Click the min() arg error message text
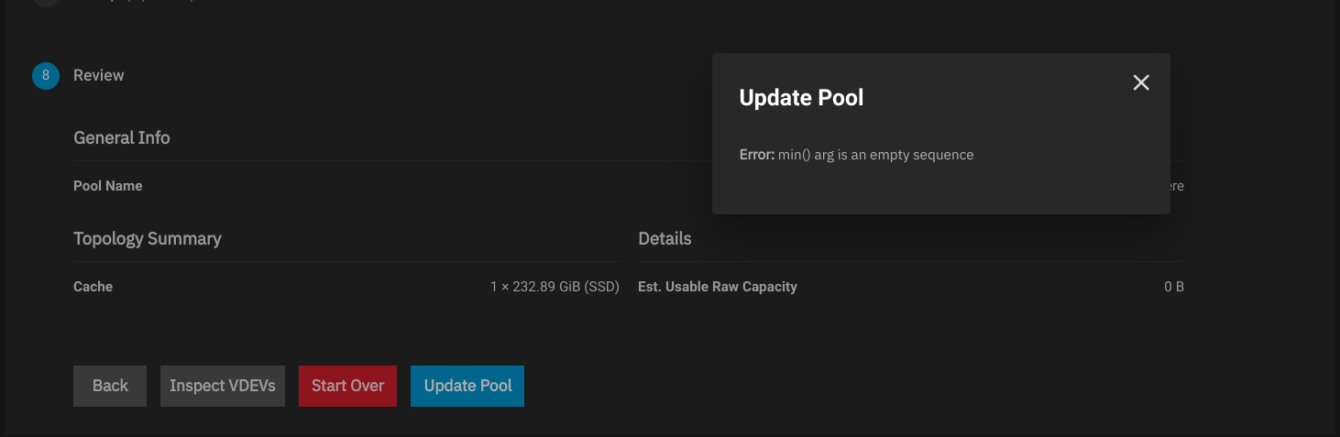Image resolution: width=1340 pixels, height=437 pixels. (x=875, y=155)
